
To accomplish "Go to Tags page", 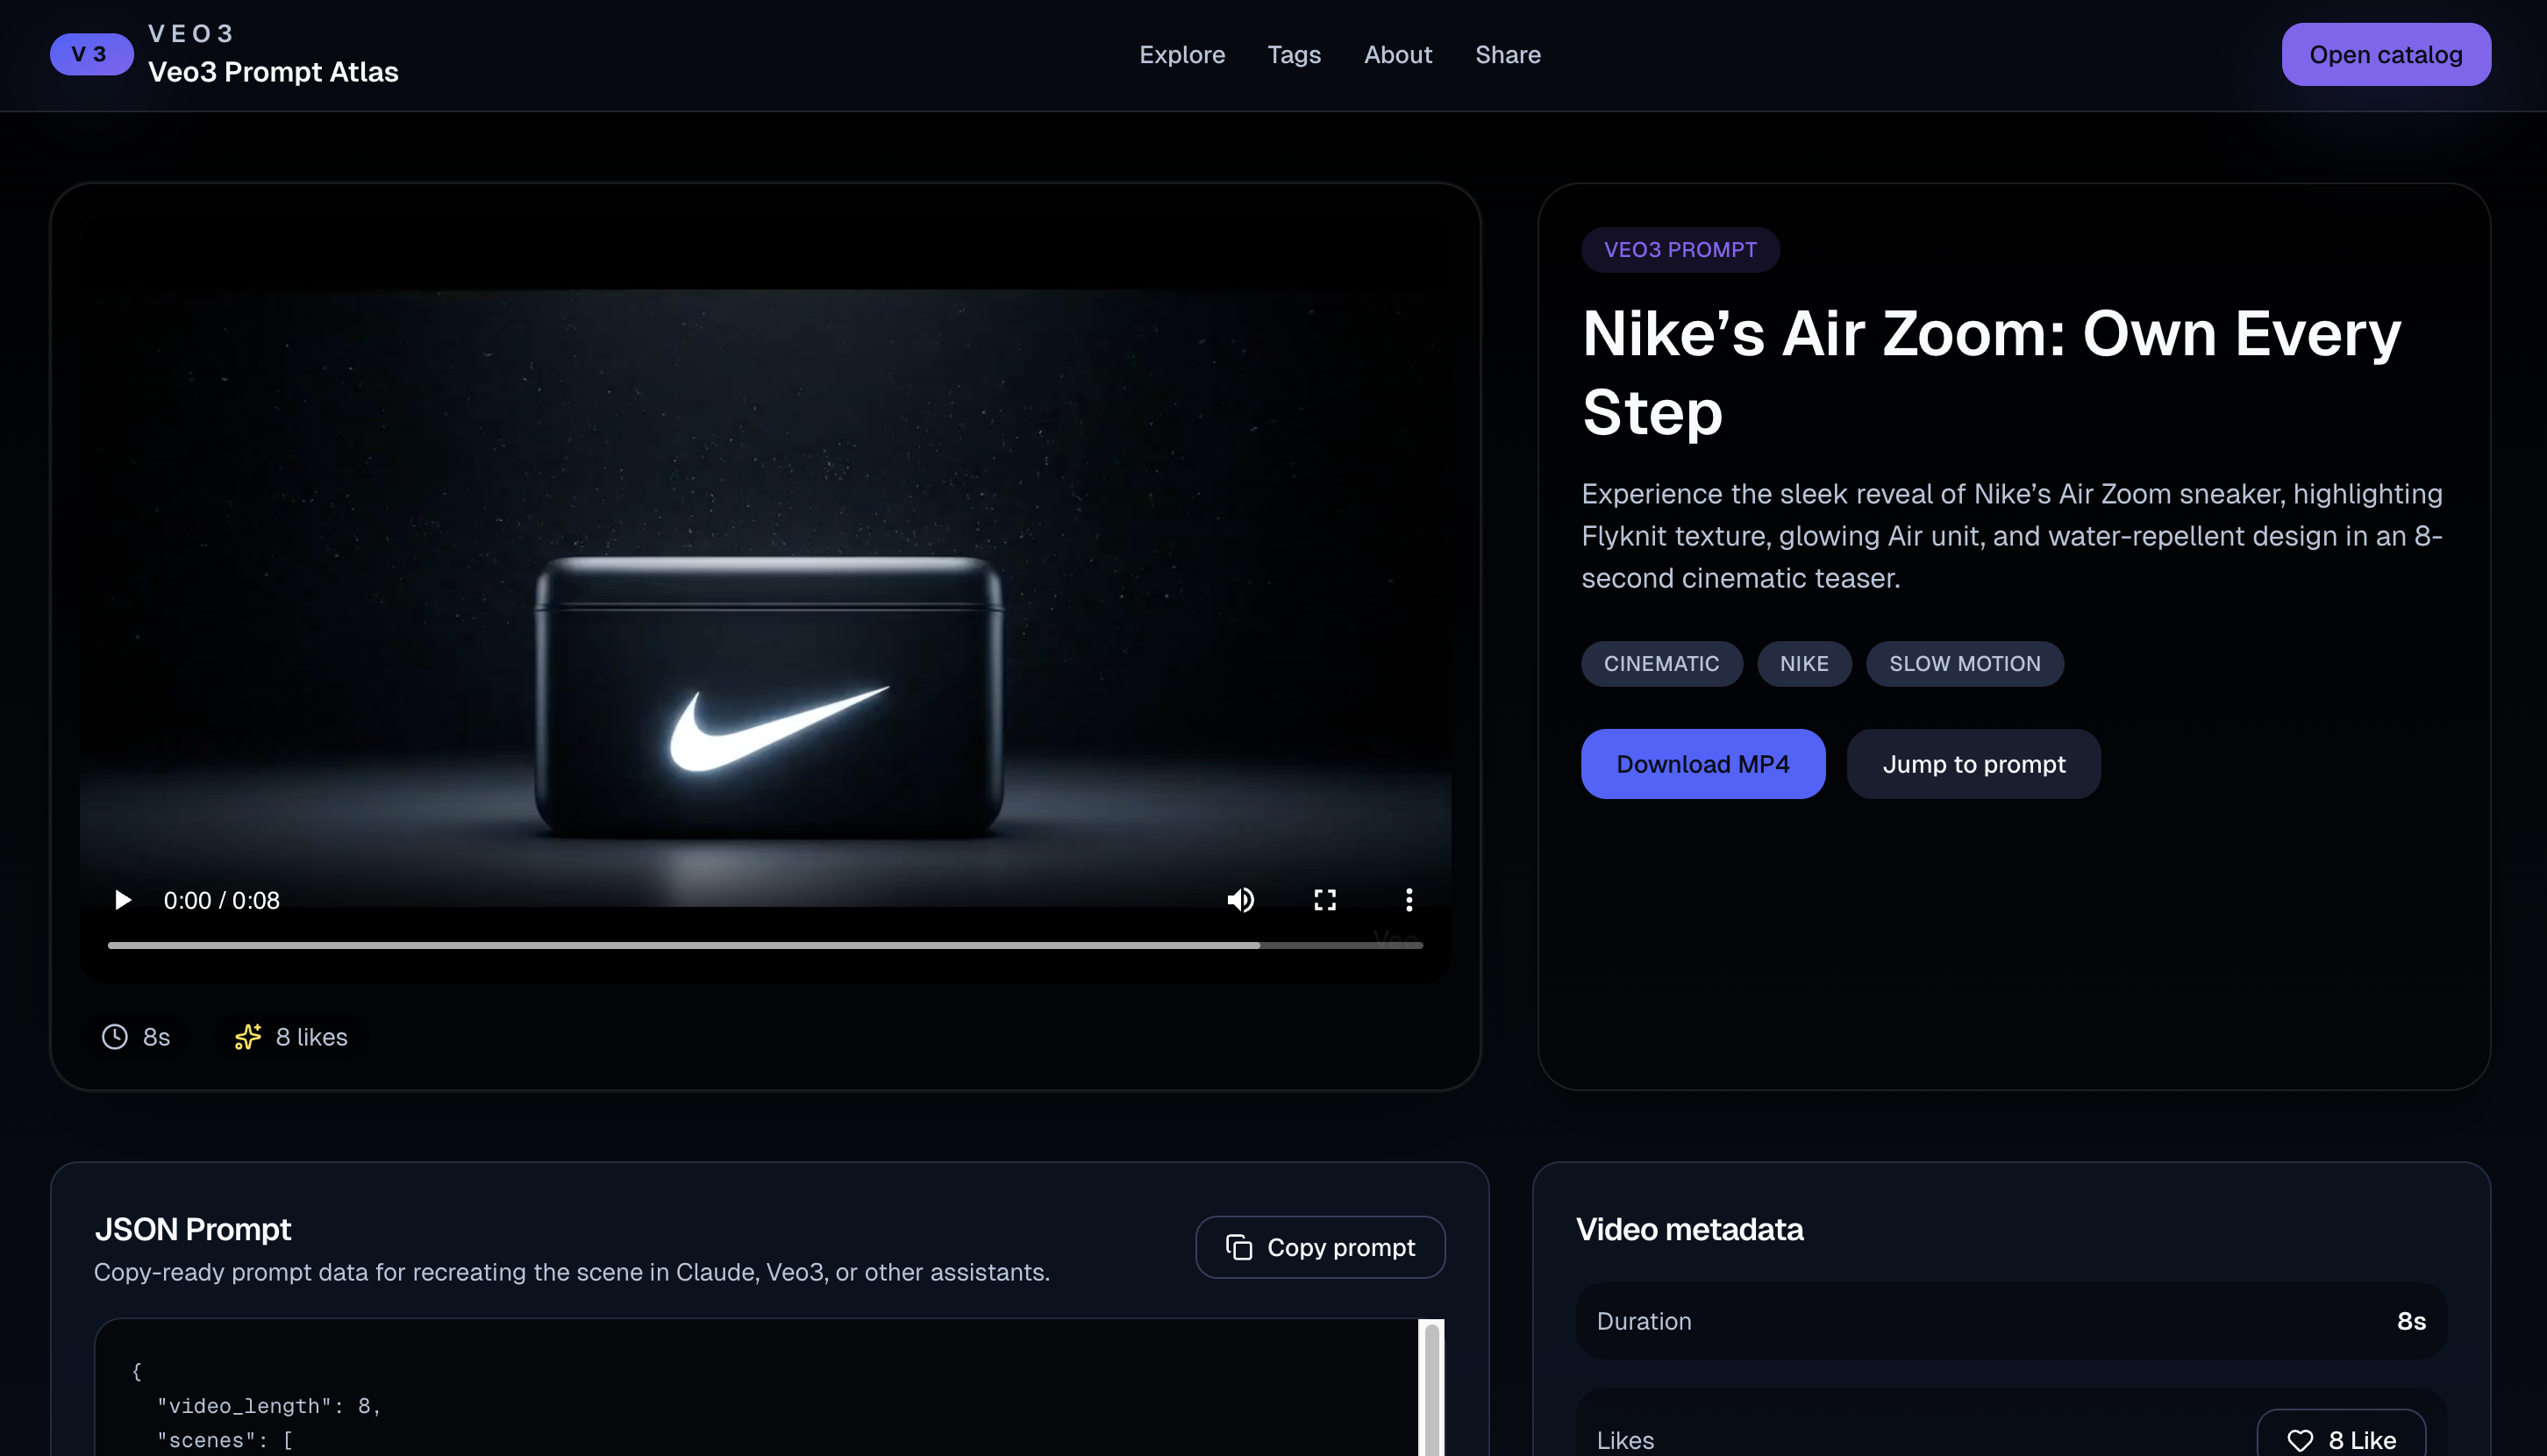I will pos(1293,55).
